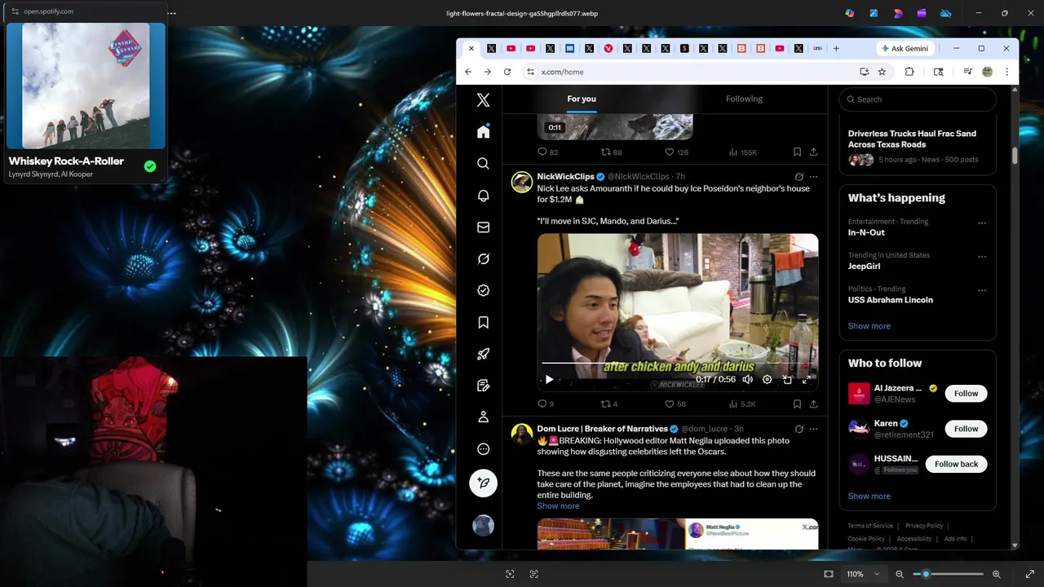Open a new Chrome tab
The width and height of the screenshot is (1044, 587).
click(x=836, y=49)
